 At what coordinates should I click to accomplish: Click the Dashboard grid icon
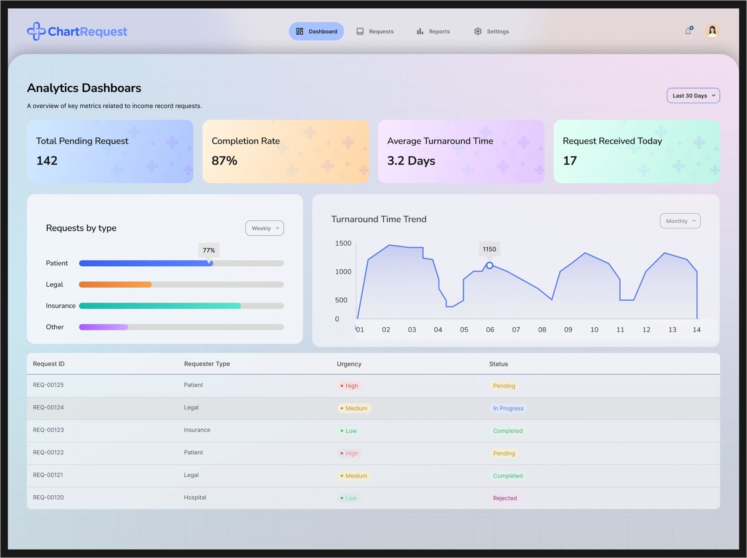pos(300,31)
